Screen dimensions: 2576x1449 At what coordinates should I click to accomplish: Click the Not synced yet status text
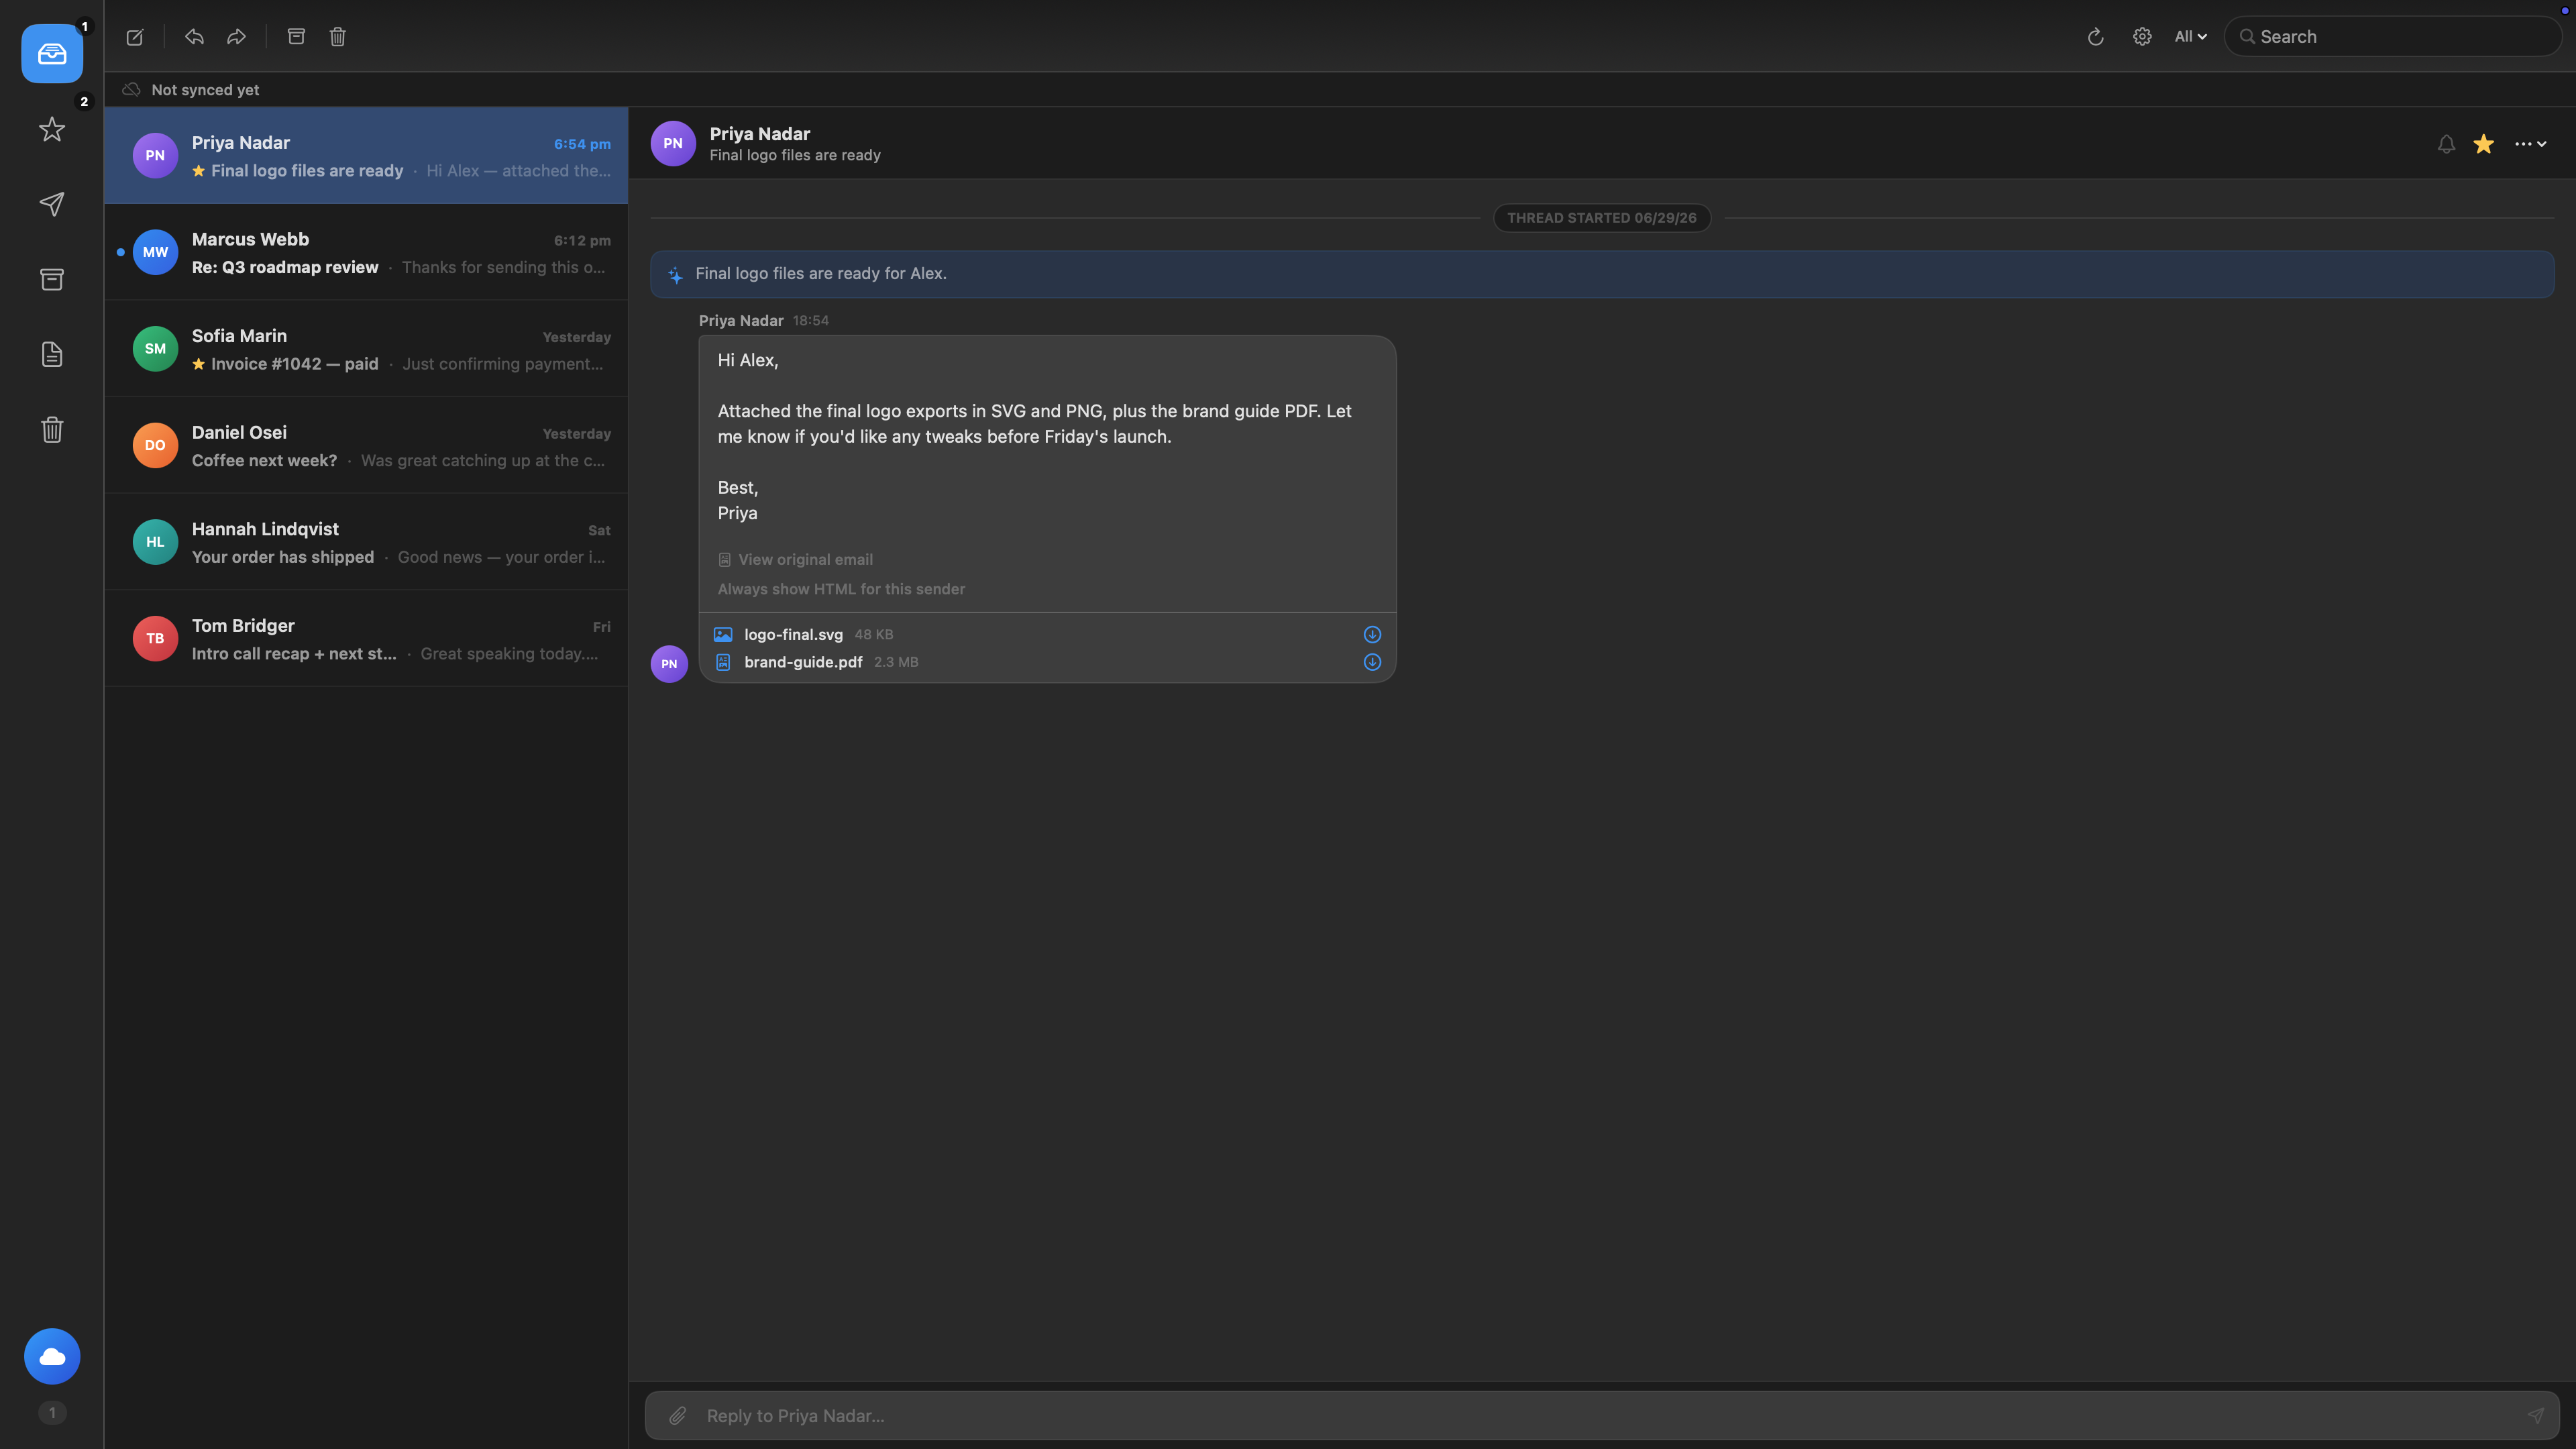point(205,90)
